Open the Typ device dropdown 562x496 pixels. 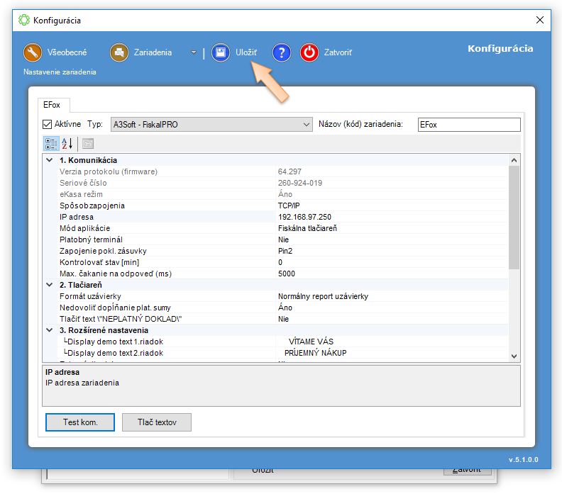307,125
